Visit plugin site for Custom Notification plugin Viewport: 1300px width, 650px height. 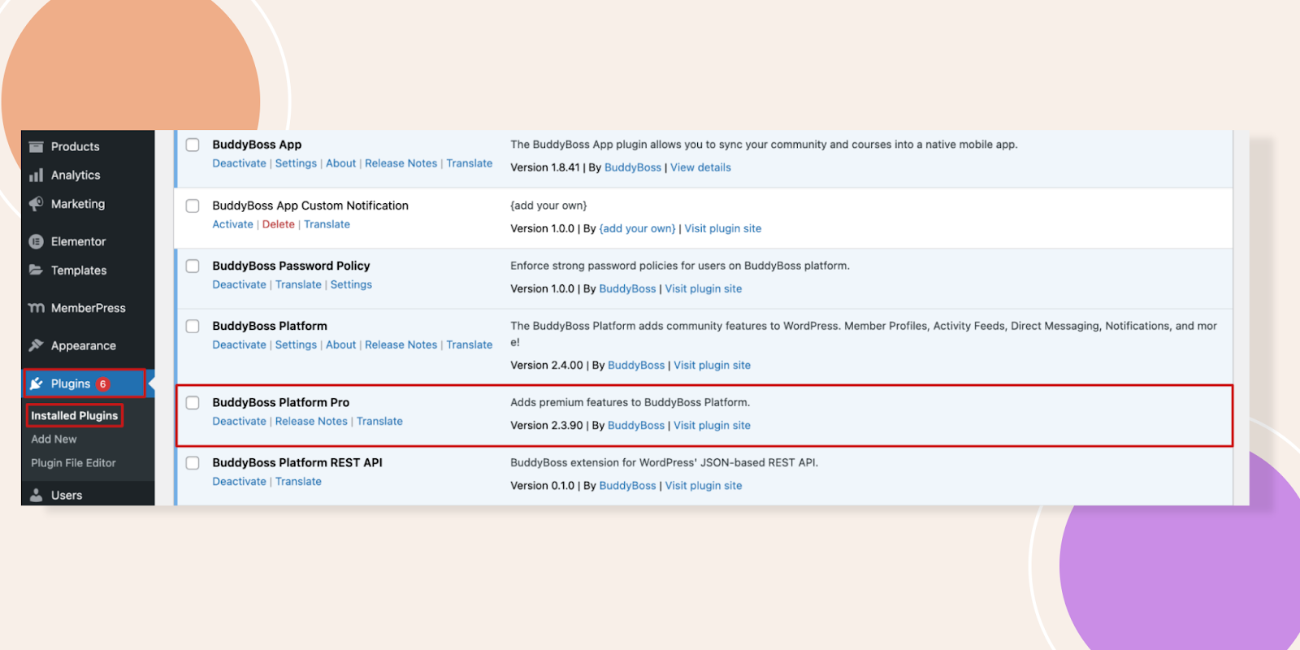pyautogui.click(x=723, y=228)
